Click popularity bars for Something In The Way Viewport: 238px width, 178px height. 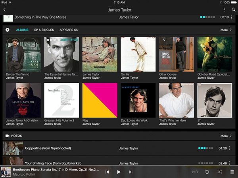click(207, 17)
